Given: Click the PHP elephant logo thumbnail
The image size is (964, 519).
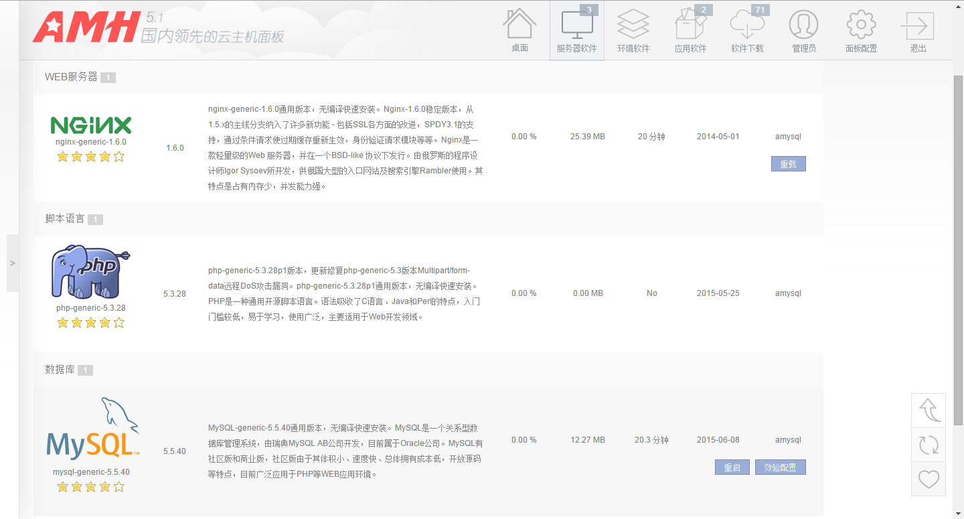Looking at the screenshot, I should coord(91,271).
